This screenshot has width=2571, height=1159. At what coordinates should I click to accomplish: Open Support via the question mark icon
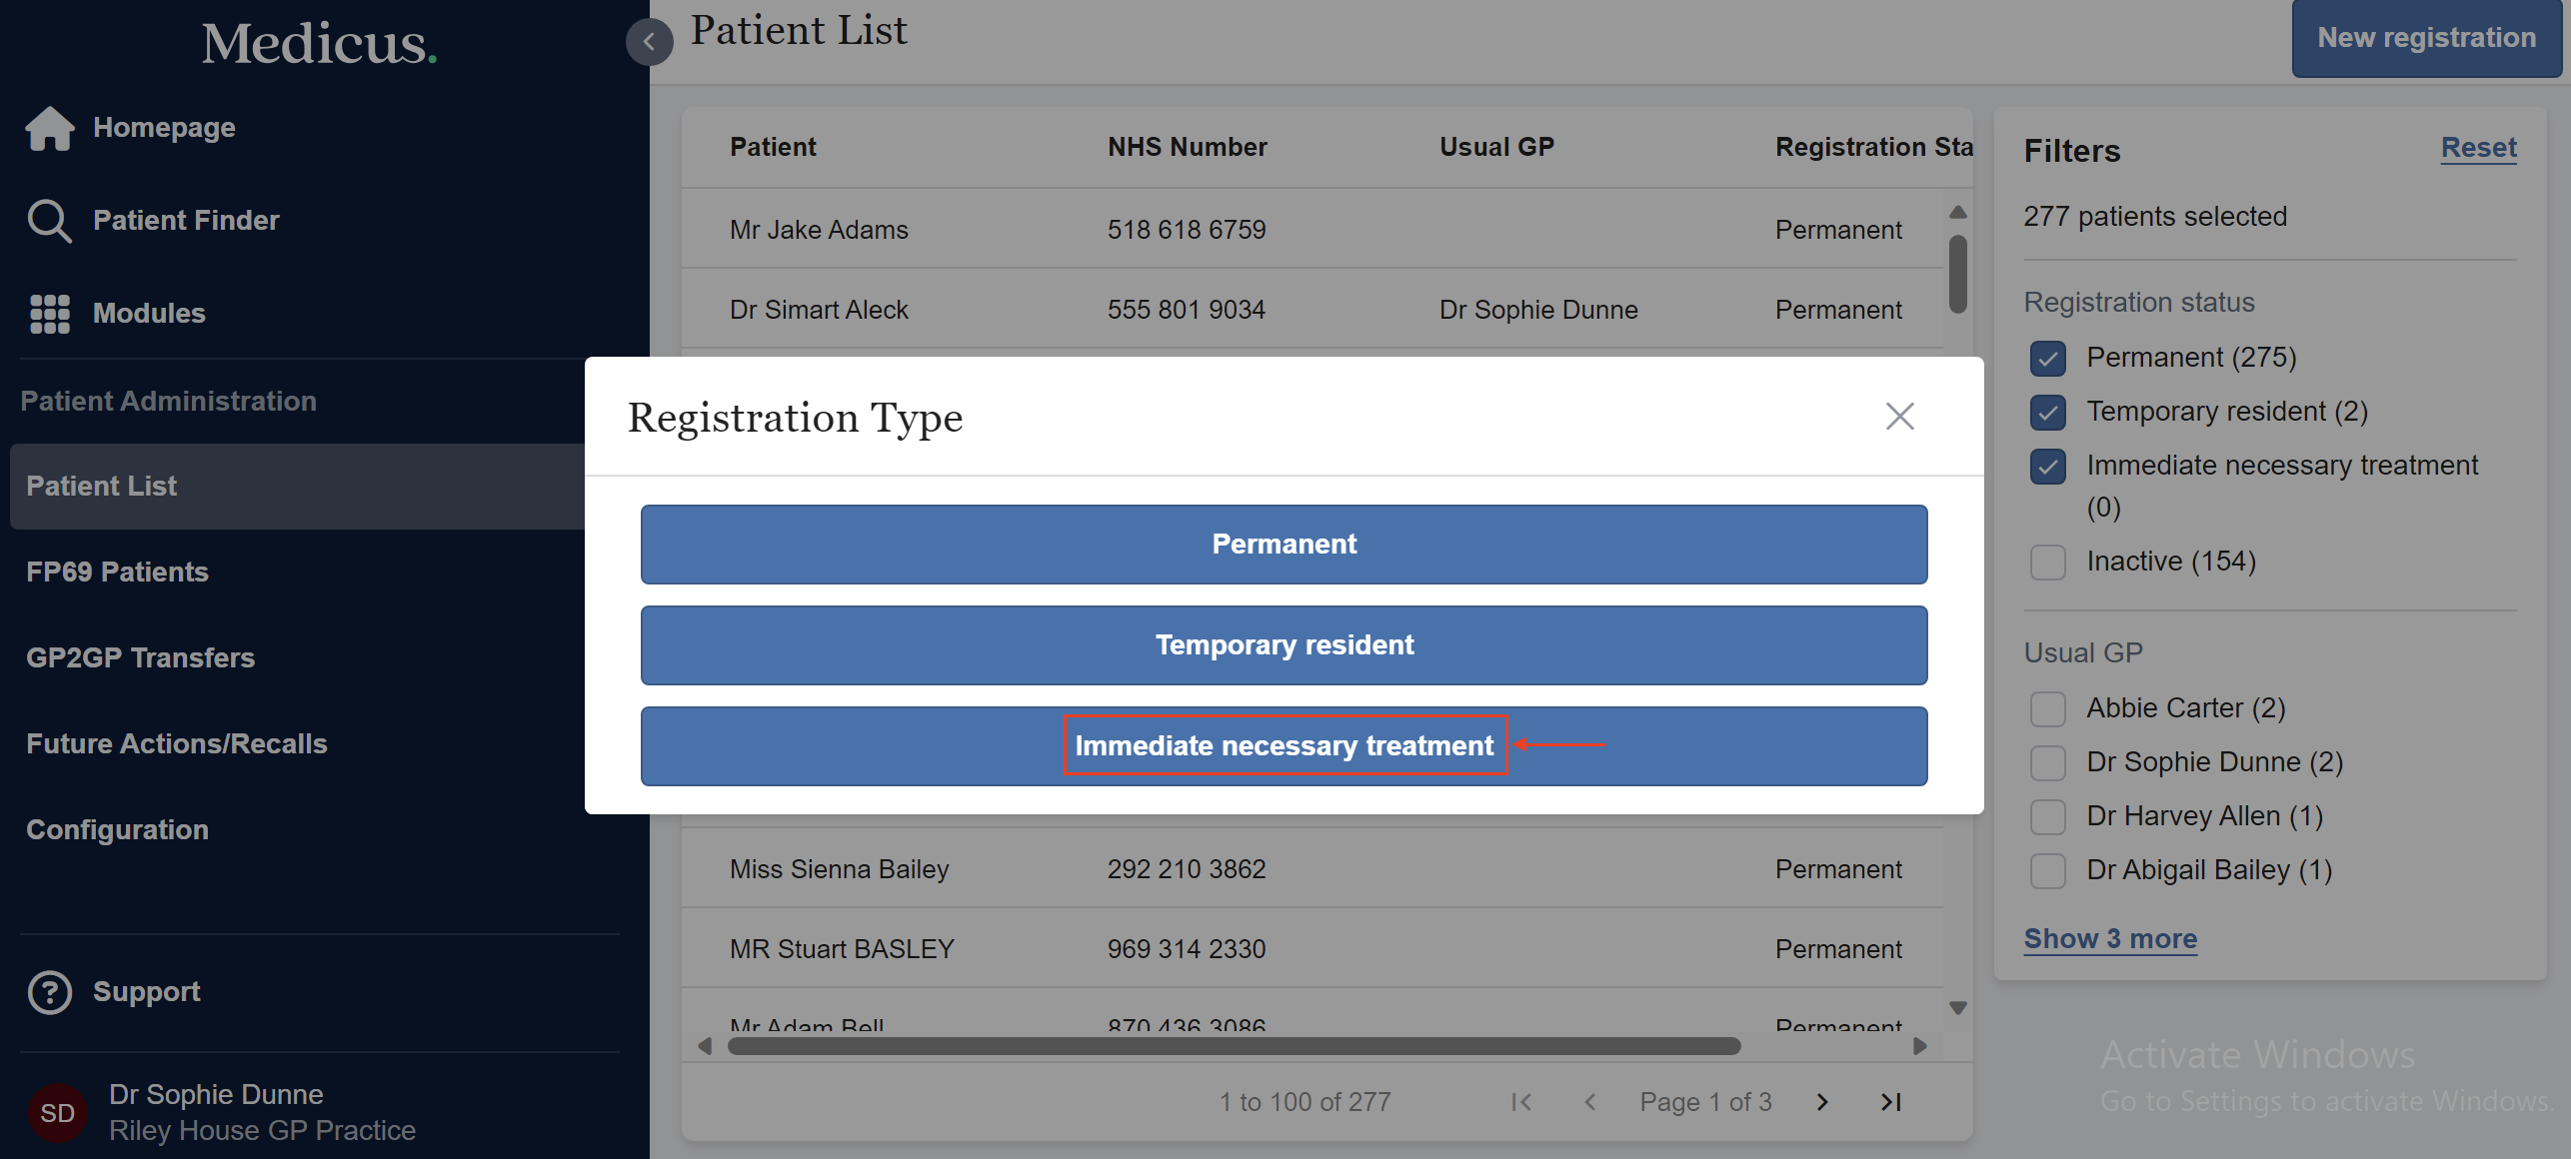[49, 991]
